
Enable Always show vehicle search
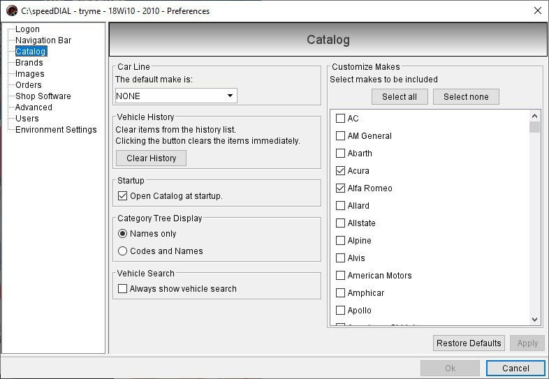tap(122, 289)
